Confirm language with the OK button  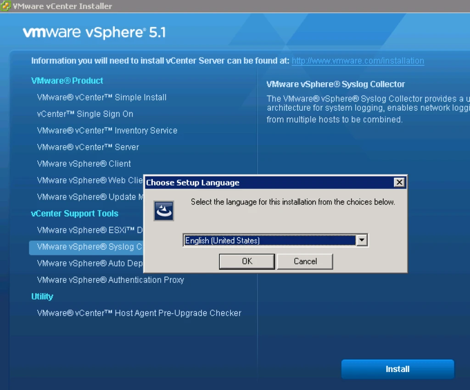point(247,261)
